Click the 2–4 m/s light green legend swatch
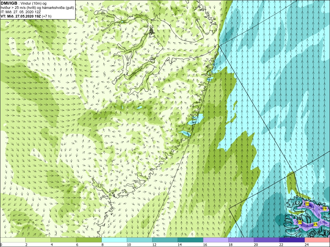This screenshot has width=330, height=247. [38, 240]
